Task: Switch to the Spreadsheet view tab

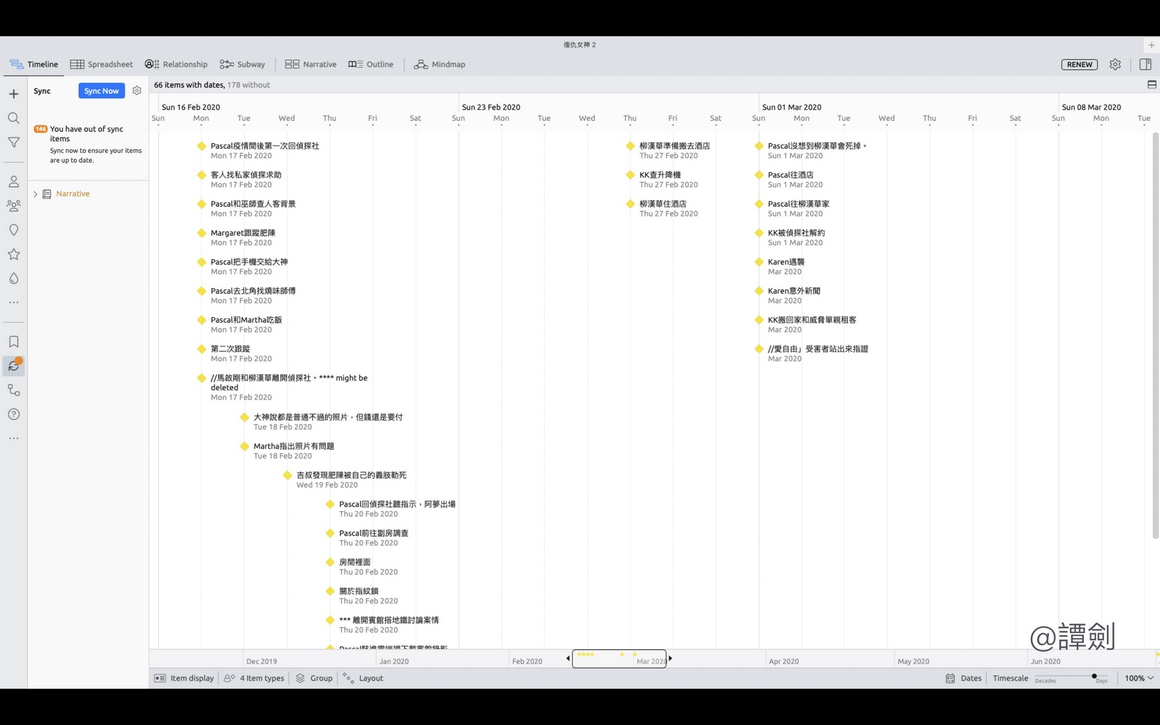Action: [x=101, y=65]
